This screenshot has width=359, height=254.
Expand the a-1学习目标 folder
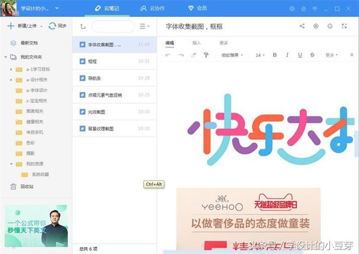tap(11, 69)
